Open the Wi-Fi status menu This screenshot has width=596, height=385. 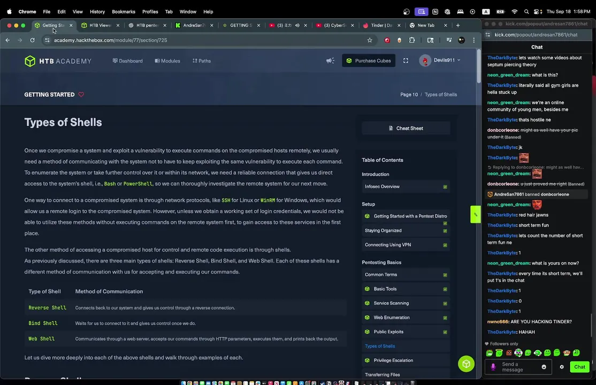(514, 12)
